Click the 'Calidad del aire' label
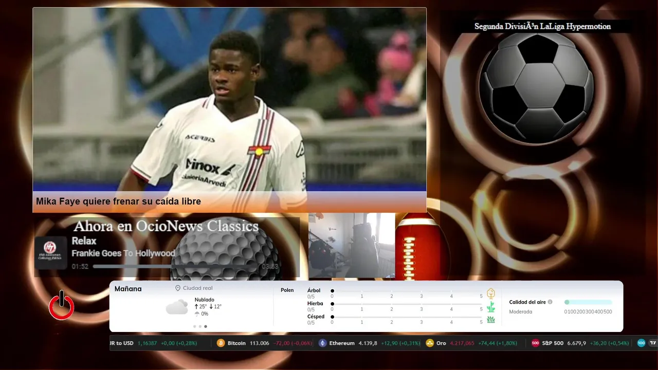Viewport: 658px width, 370px height. 527,302
